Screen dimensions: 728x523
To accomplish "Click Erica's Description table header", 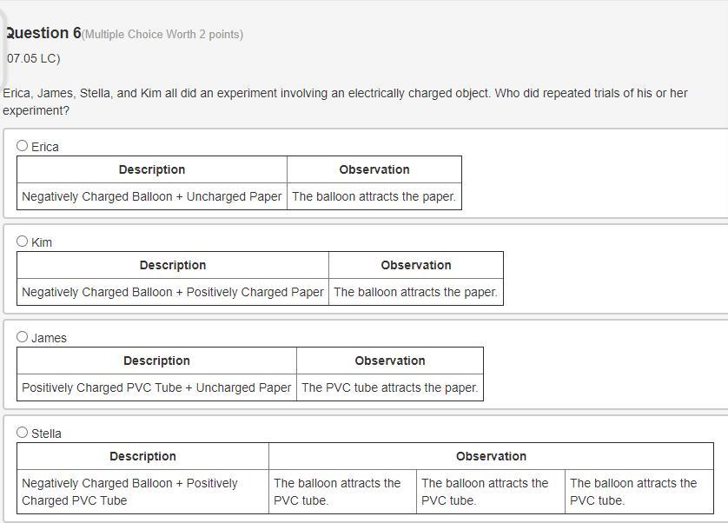I will pos(152,169).
